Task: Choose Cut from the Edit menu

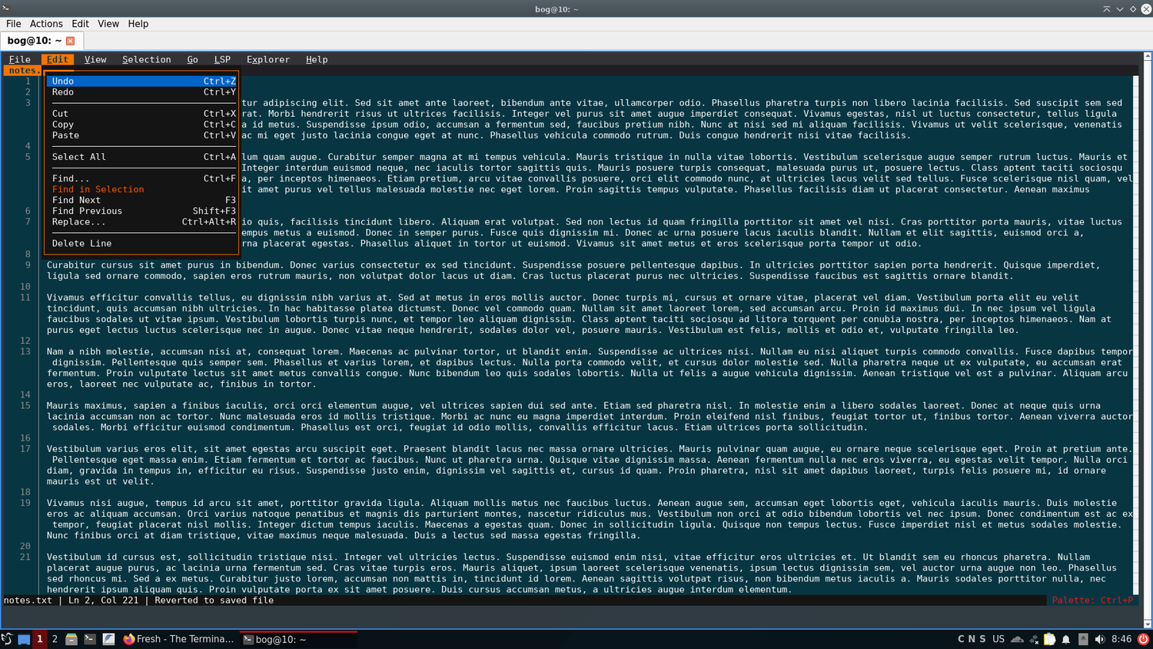Action: pos(142,113)
